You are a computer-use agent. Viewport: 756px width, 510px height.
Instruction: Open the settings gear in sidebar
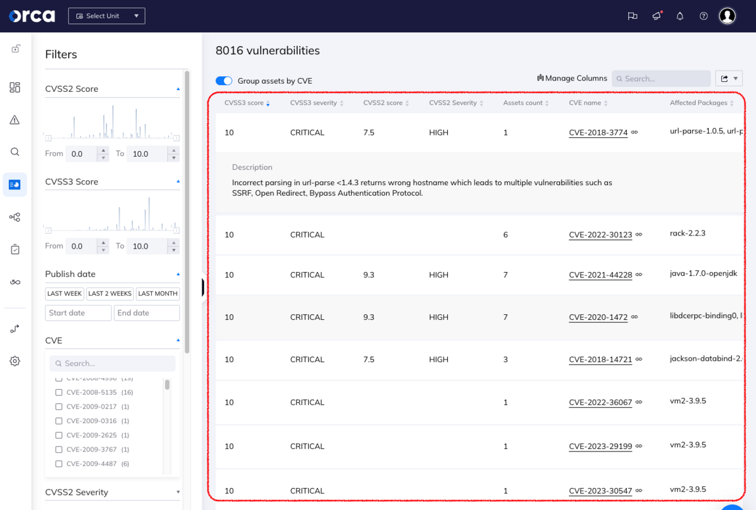pyautogui.click(x=15, y=361)
